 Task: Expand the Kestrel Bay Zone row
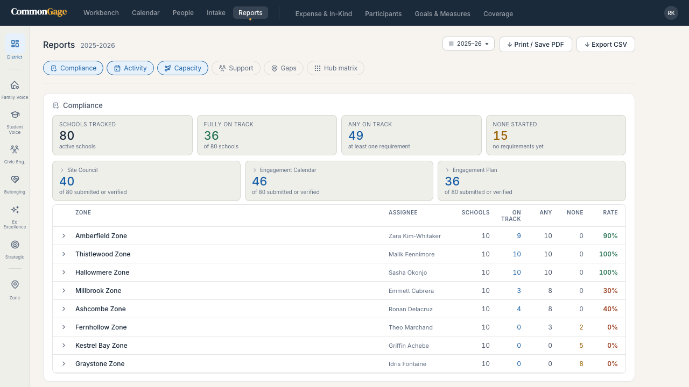tap(64, 346)
